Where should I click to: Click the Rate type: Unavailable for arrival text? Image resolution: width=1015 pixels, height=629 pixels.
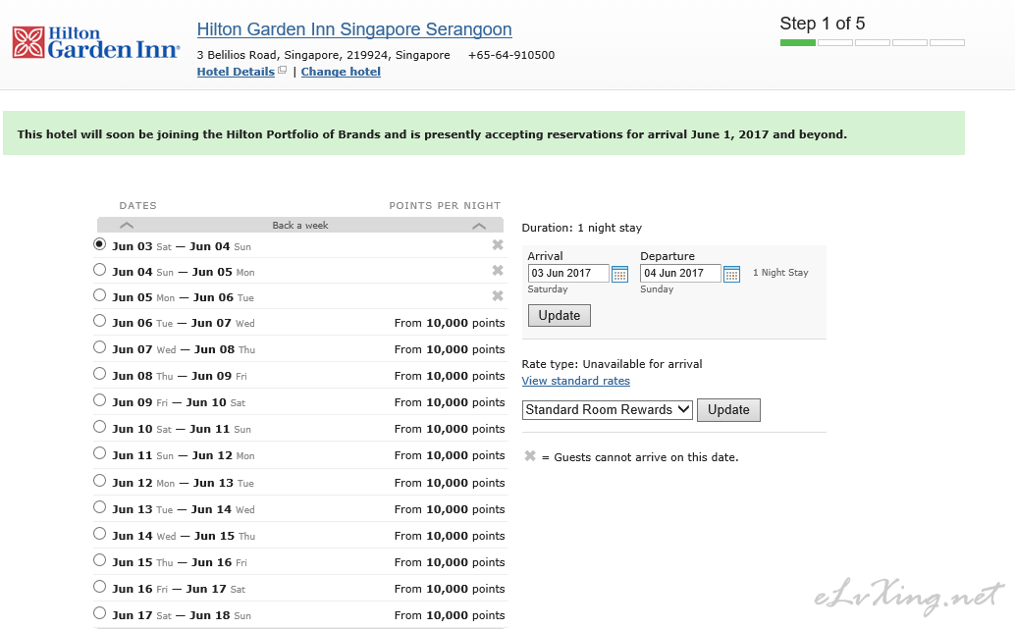(x=612, y=364)
